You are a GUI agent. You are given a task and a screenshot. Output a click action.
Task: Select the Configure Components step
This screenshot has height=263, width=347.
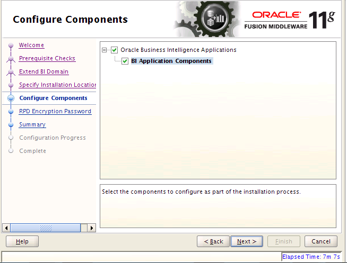[54, 98]
